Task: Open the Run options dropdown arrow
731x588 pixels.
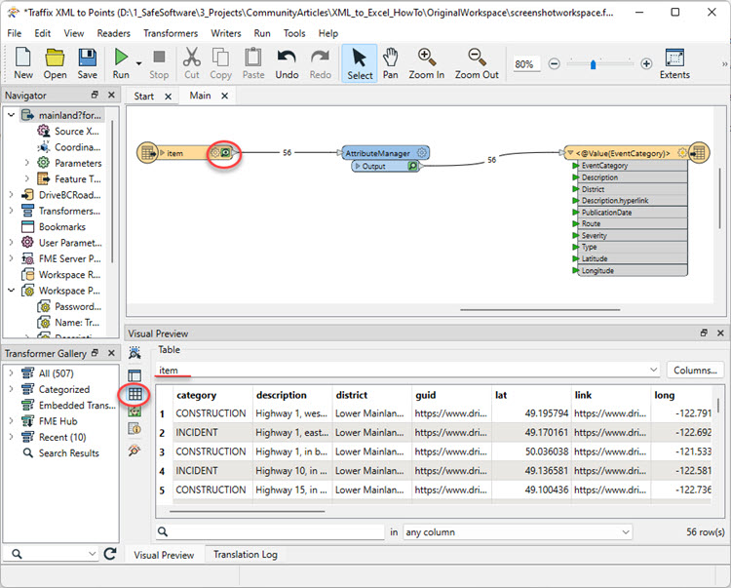Action: (138, 63)
